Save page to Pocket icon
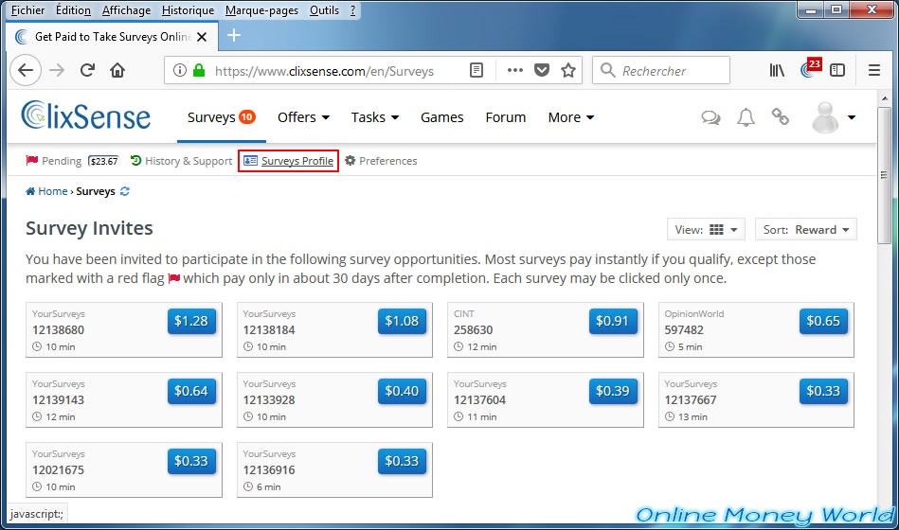The width and height of the screenshot is (899, 530). 542,70
